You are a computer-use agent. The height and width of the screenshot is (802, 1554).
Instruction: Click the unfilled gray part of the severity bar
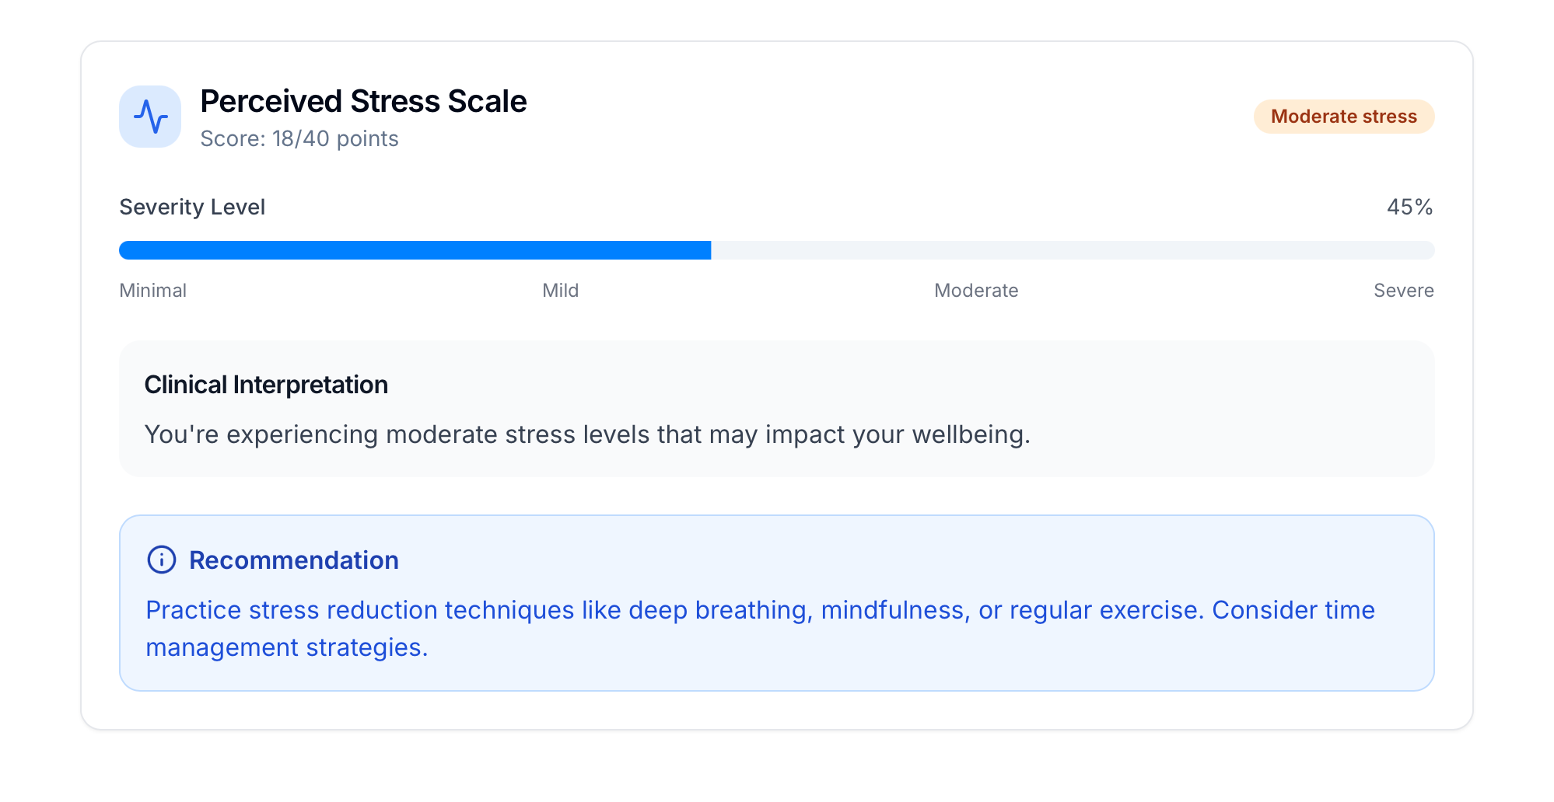pos(1072,250)
